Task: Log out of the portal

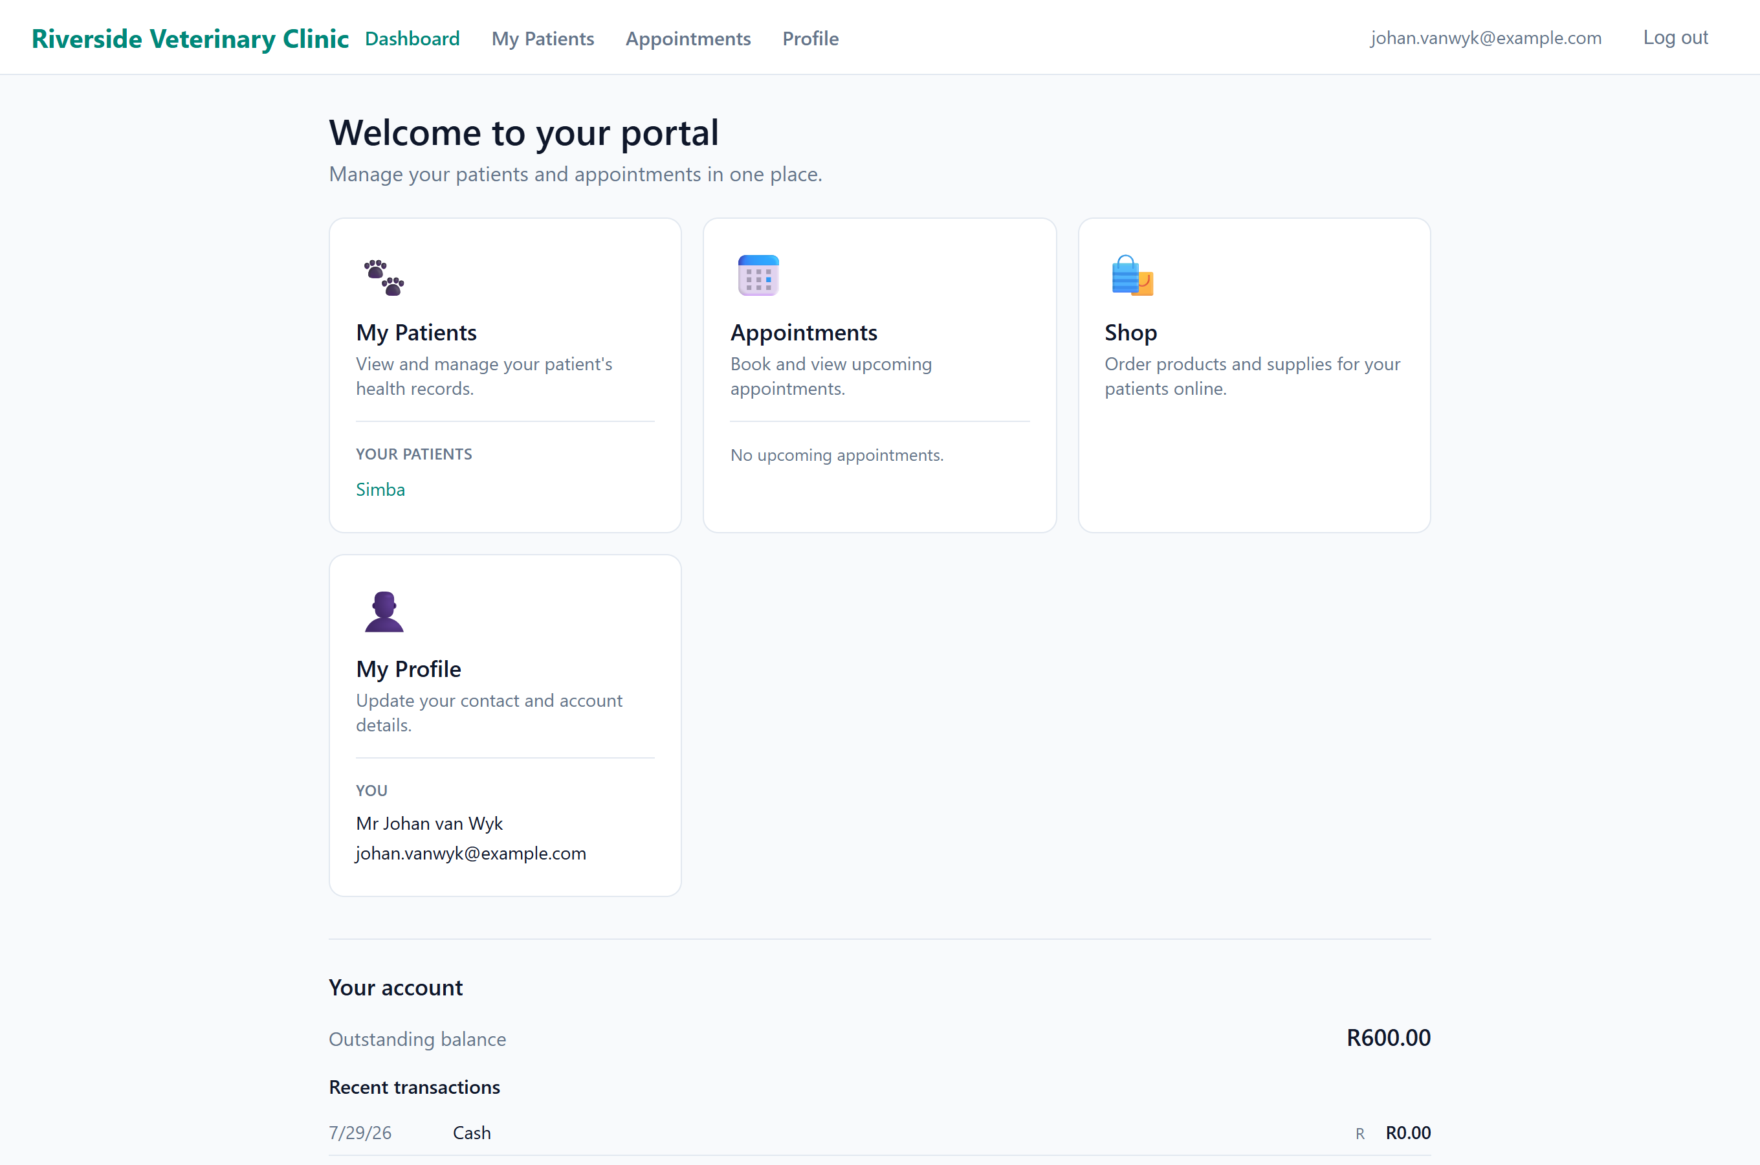Action: tap(1675, 38)
